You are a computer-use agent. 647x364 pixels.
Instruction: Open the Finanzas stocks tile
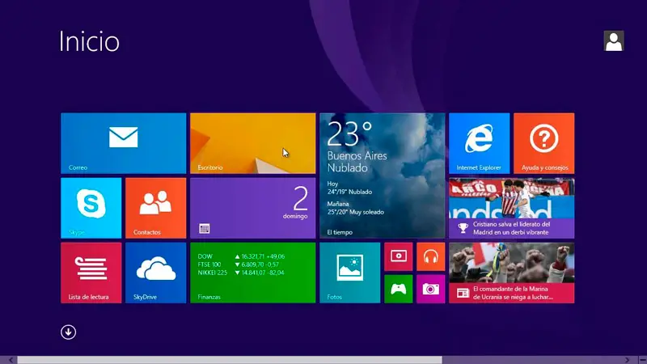252,273
